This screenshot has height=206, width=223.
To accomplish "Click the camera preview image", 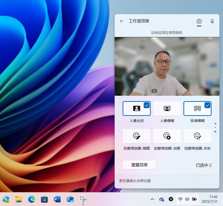I will pos(167,66).
